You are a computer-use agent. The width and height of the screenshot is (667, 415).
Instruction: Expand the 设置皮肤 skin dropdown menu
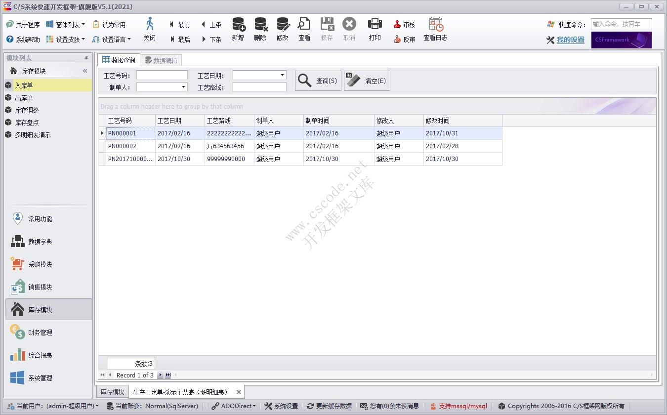point(83,40)
